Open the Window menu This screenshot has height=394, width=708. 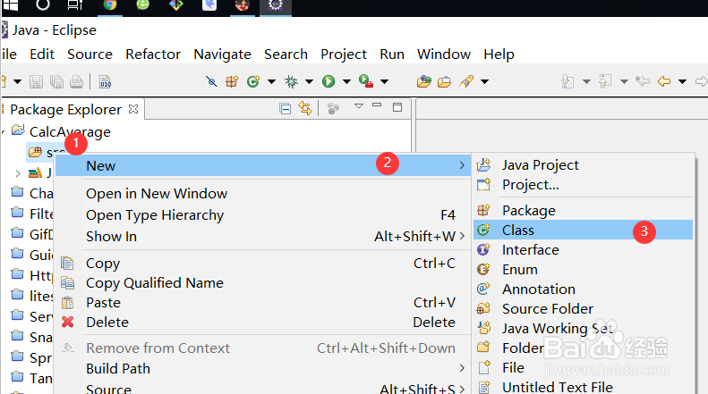point(444,54)
